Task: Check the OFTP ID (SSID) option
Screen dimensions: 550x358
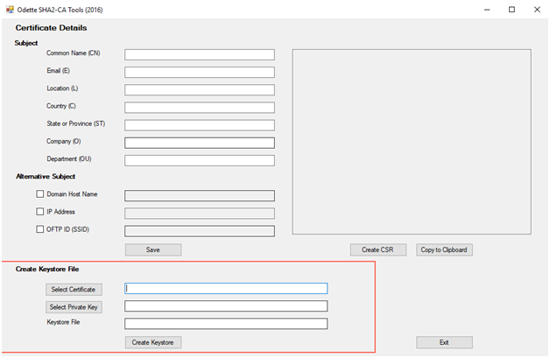Action: [x=40, y=229]
